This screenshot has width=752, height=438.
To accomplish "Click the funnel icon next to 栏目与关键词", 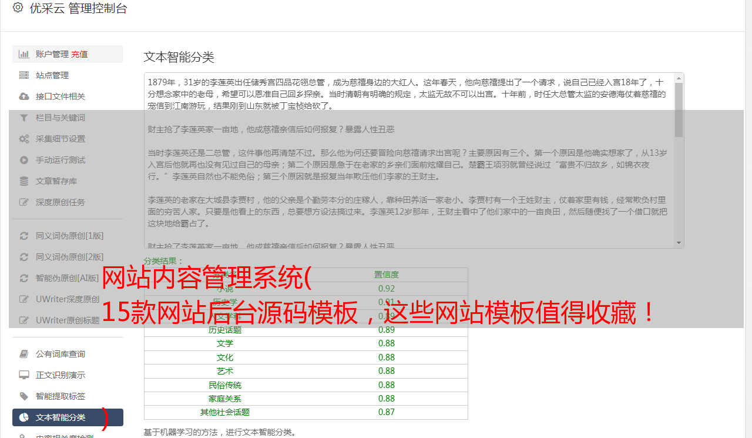I will pos(24,118).
